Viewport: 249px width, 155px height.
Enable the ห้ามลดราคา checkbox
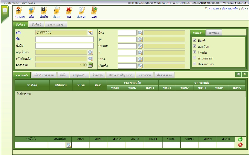tap(194, 58)
